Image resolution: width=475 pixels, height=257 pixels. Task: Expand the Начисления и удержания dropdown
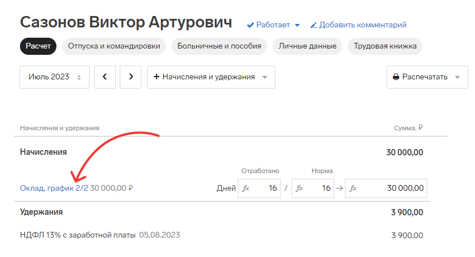(264, 77)
